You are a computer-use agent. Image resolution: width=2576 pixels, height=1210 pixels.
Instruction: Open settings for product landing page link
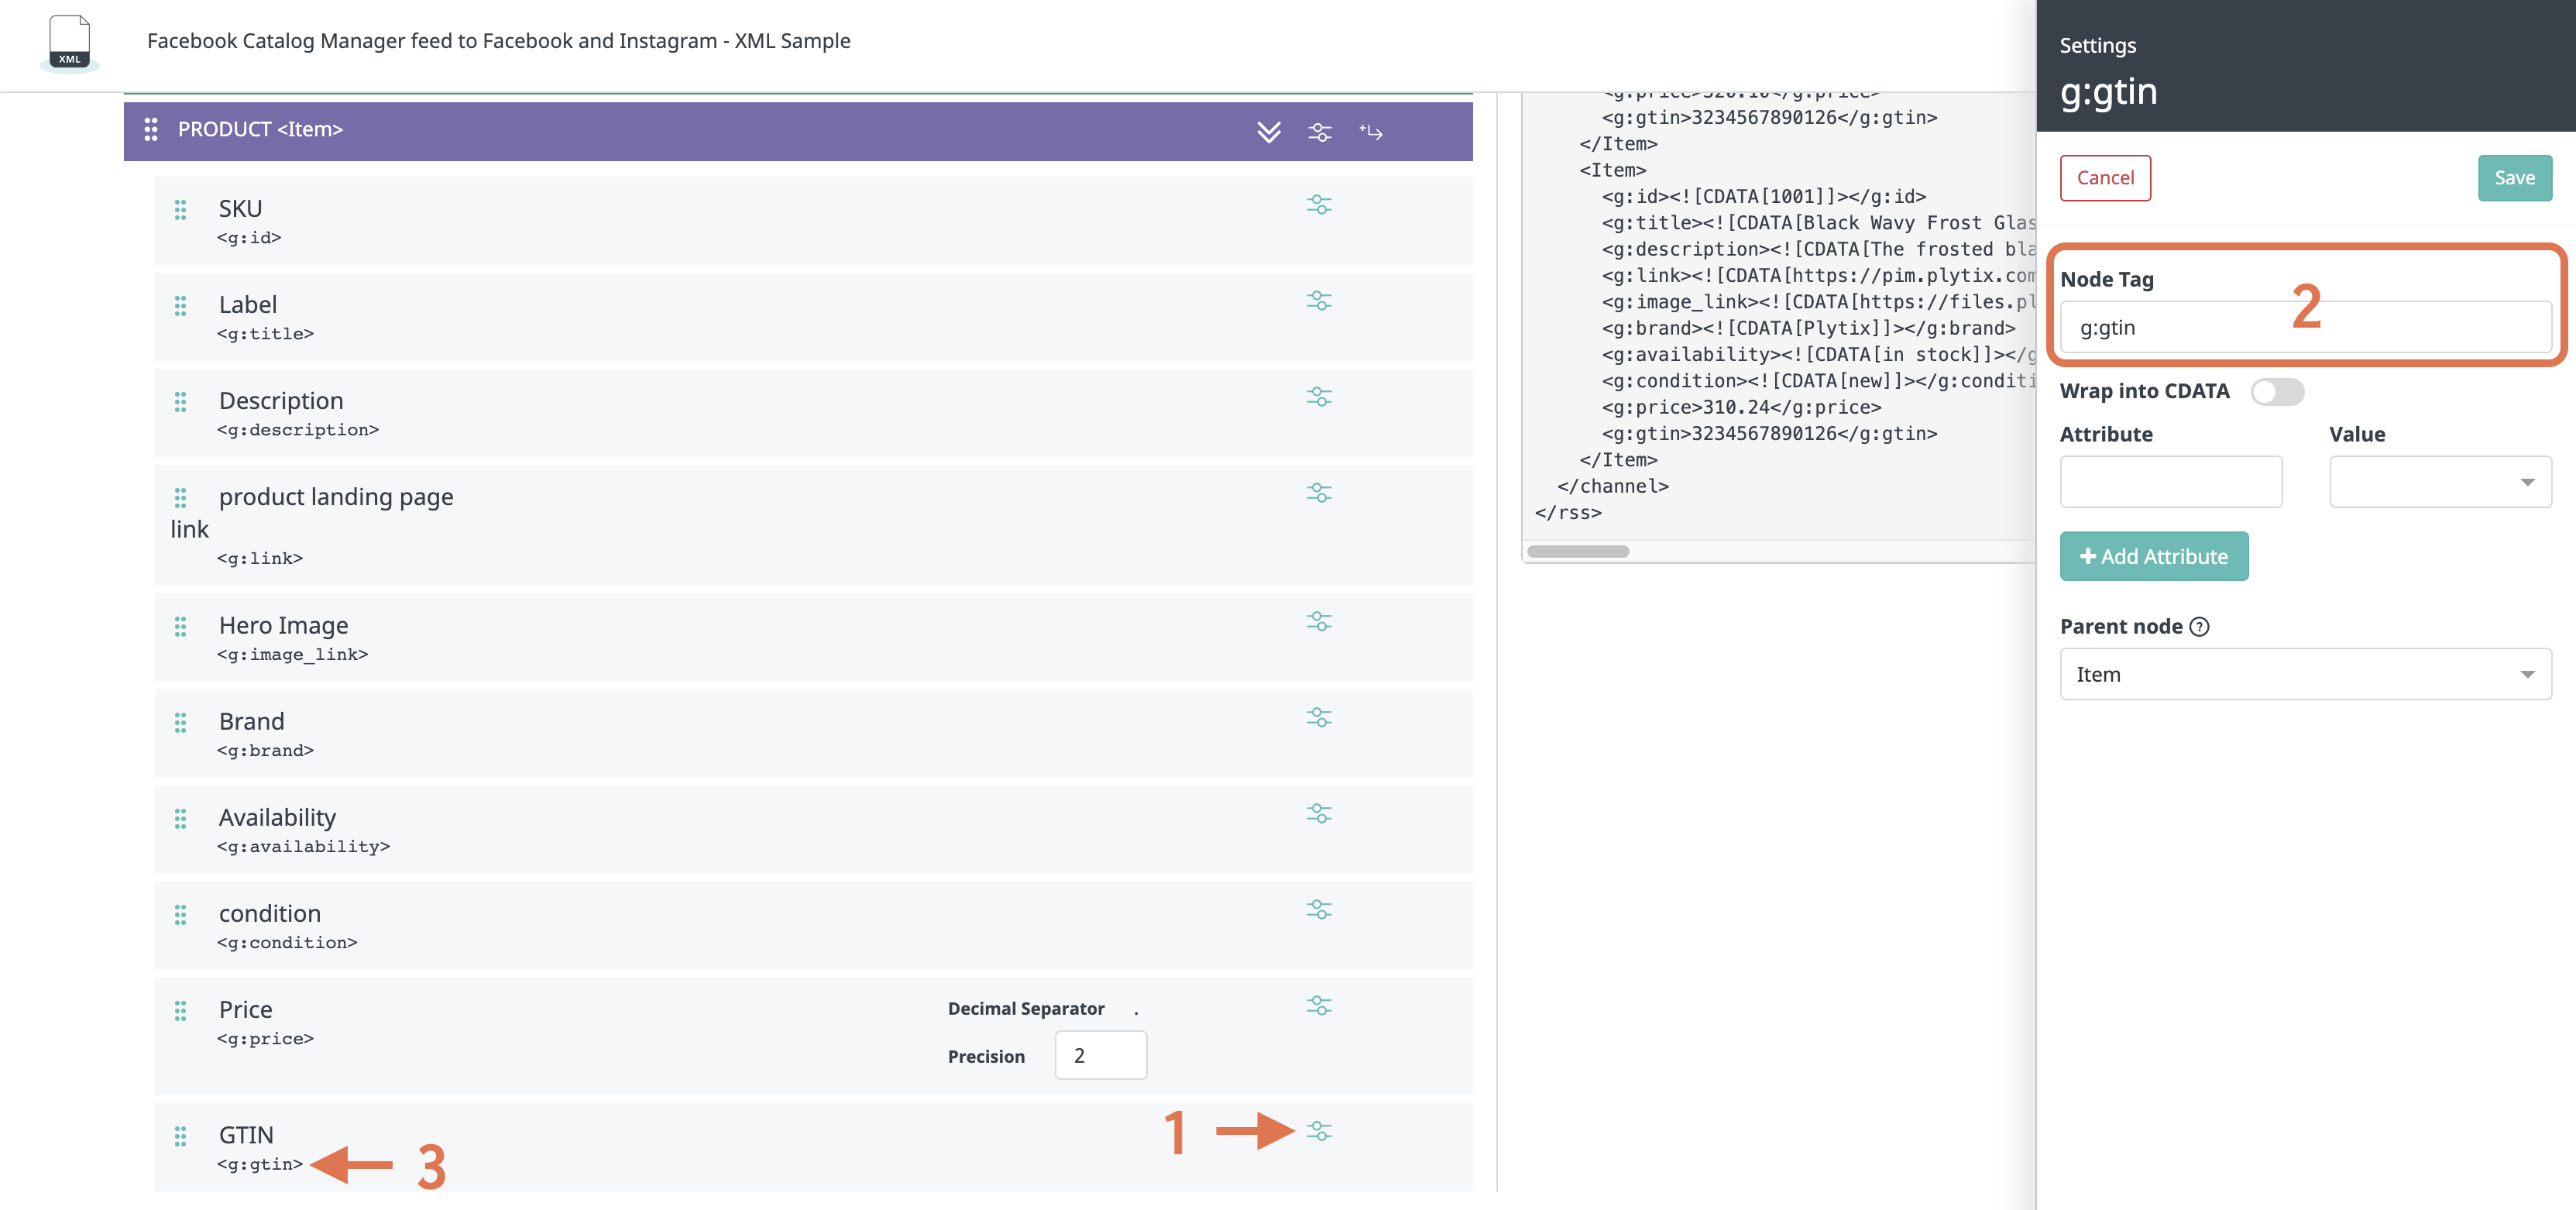(1318, 492)
